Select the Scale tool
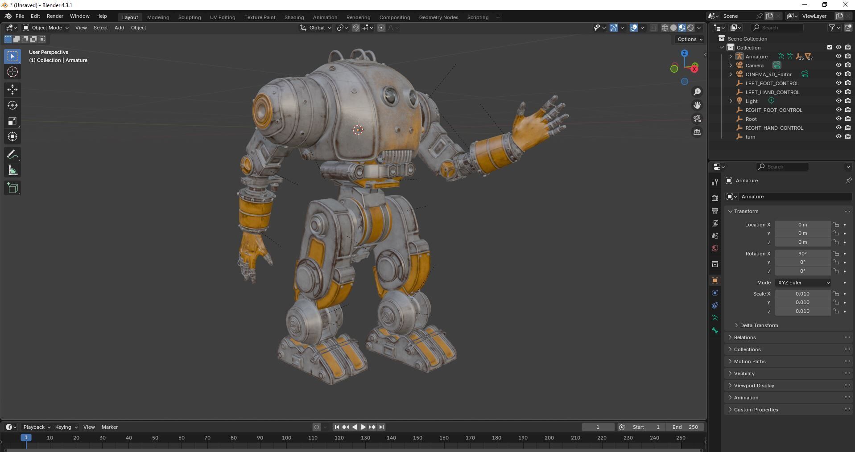The image size is (855, 452). 12,121
